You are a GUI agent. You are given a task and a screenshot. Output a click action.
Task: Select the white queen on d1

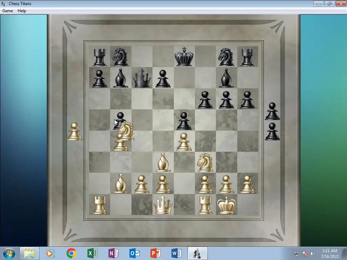click(x=163, y=205)
